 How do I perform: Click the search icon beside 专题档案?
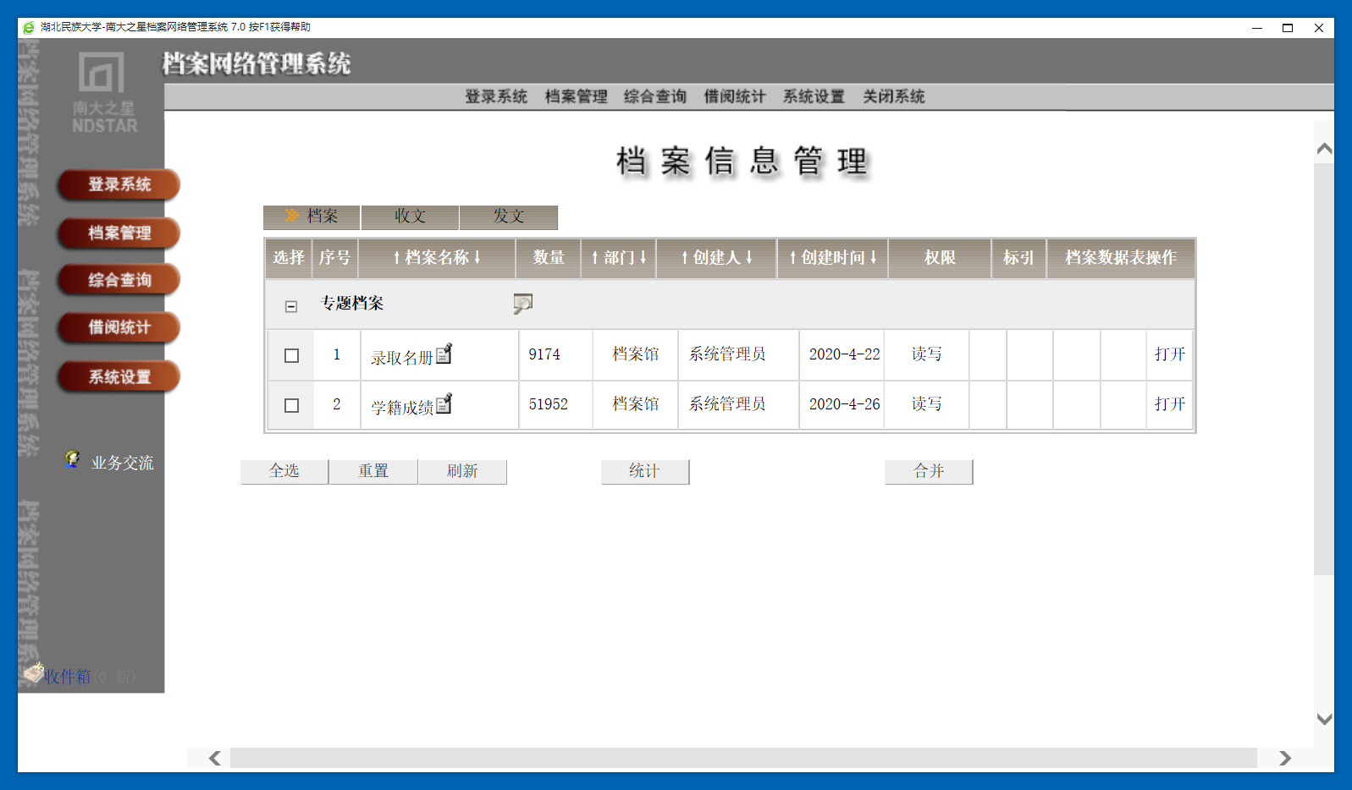click(x=522, y=304)
